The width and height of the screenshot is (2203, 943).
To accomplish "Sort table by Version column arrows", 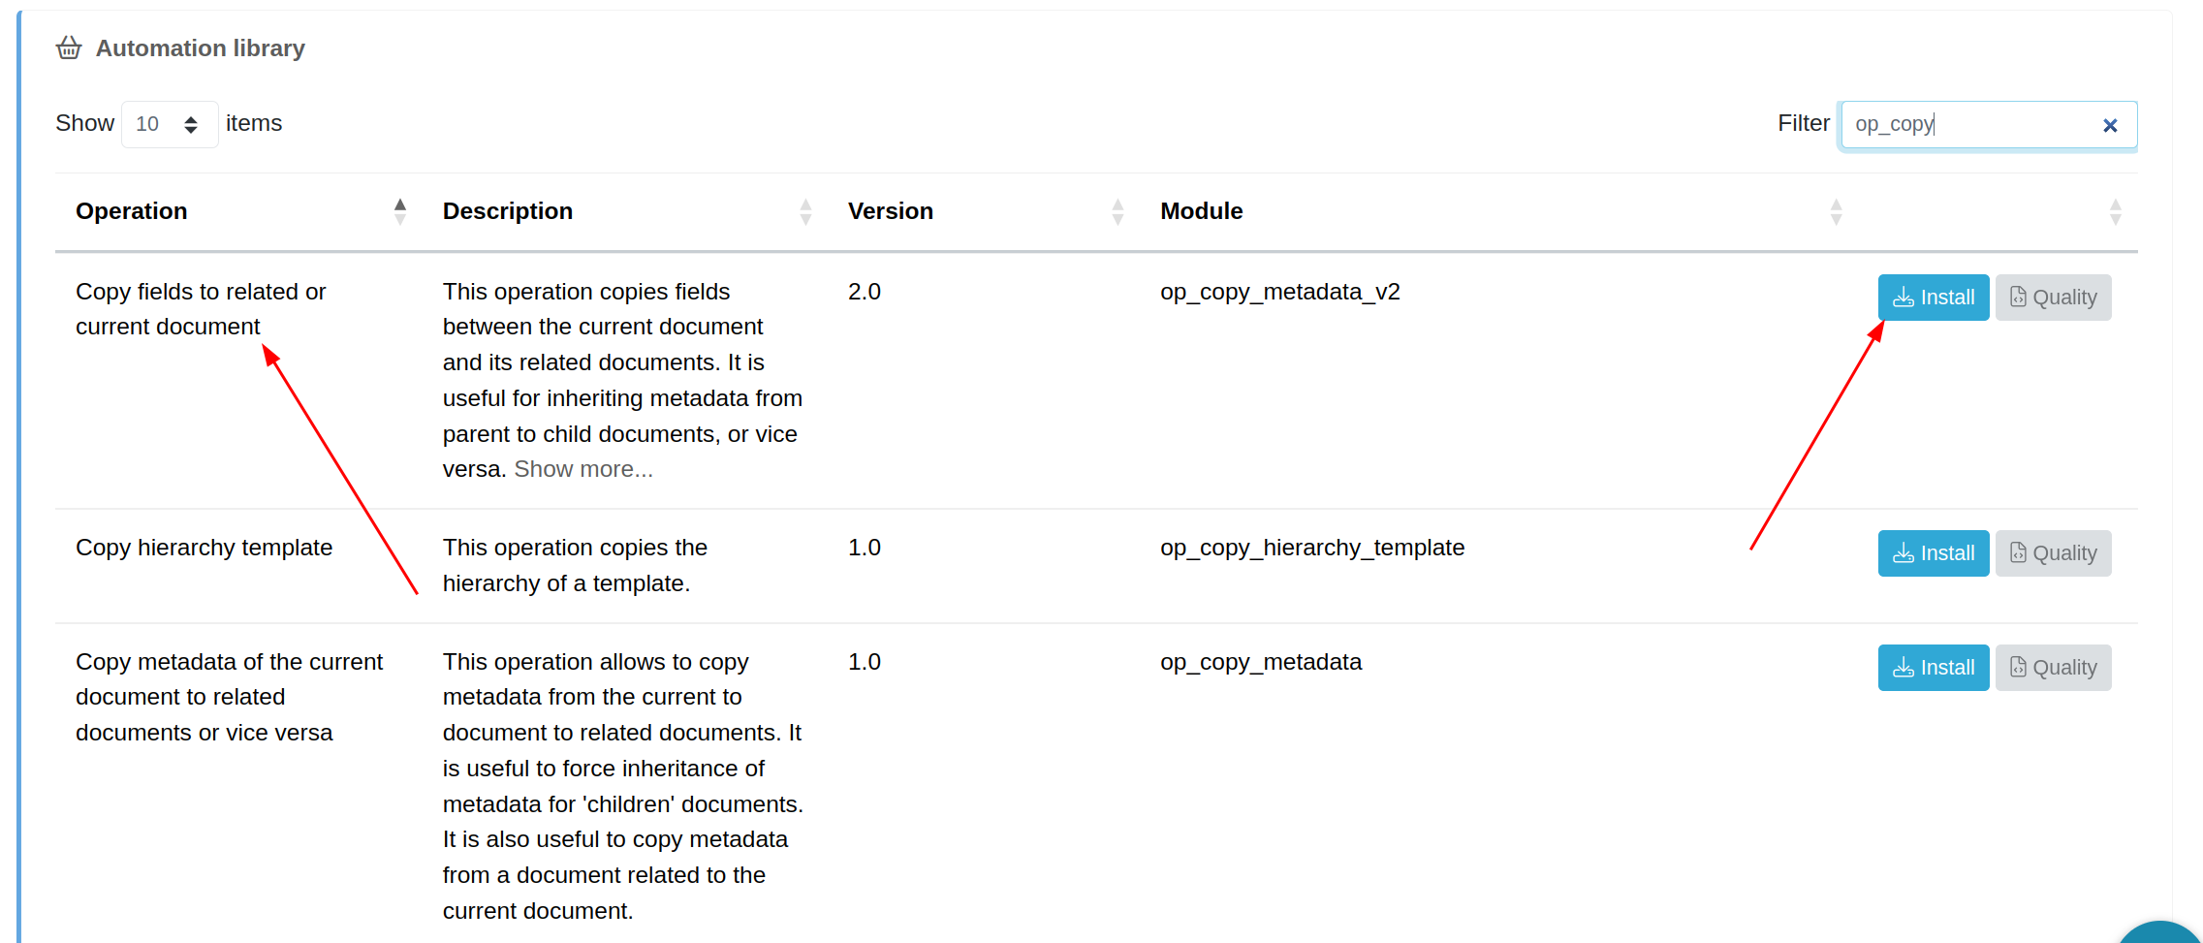I will click(1117, 211).
